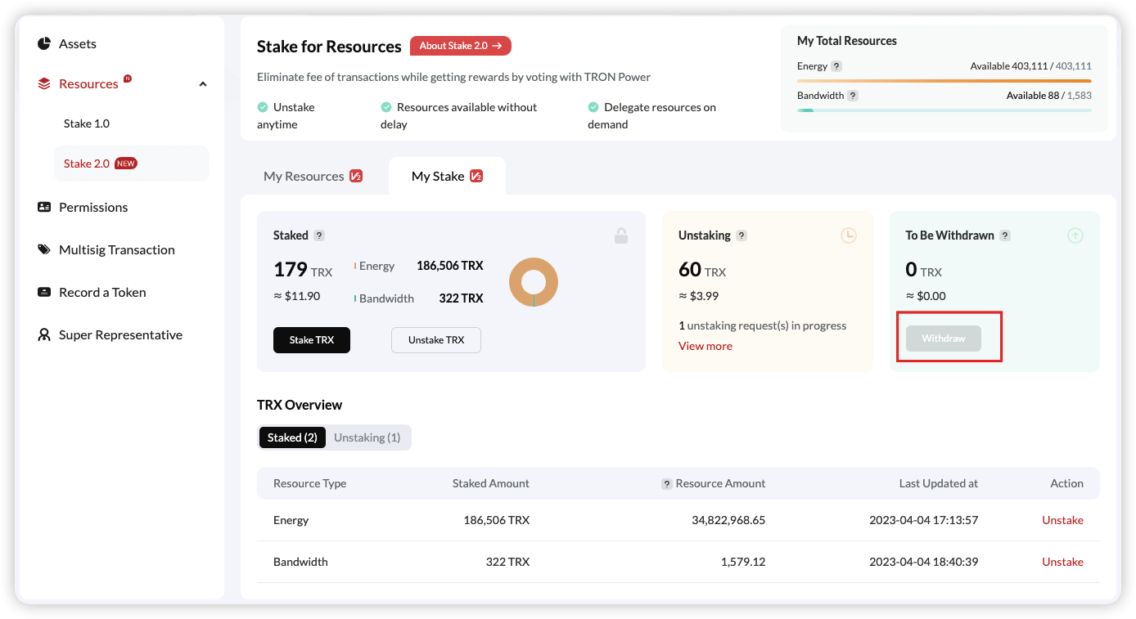Click the Resources stack icon in sidebar
Screen dimensions: 1136x619
(x=44, y=83)
